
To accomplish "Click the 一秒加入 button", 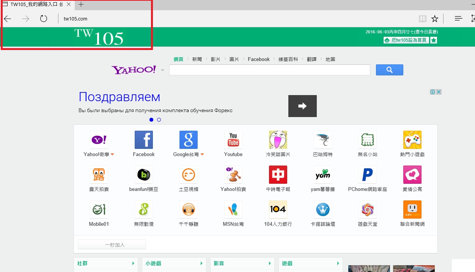I will (x=112, y=244).
